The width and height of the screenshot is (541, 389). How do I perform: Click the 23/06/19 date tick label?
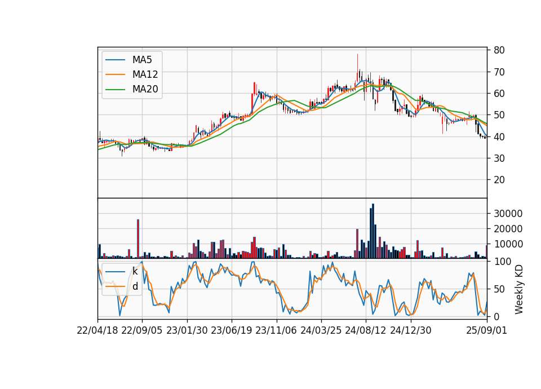(232, 330)
